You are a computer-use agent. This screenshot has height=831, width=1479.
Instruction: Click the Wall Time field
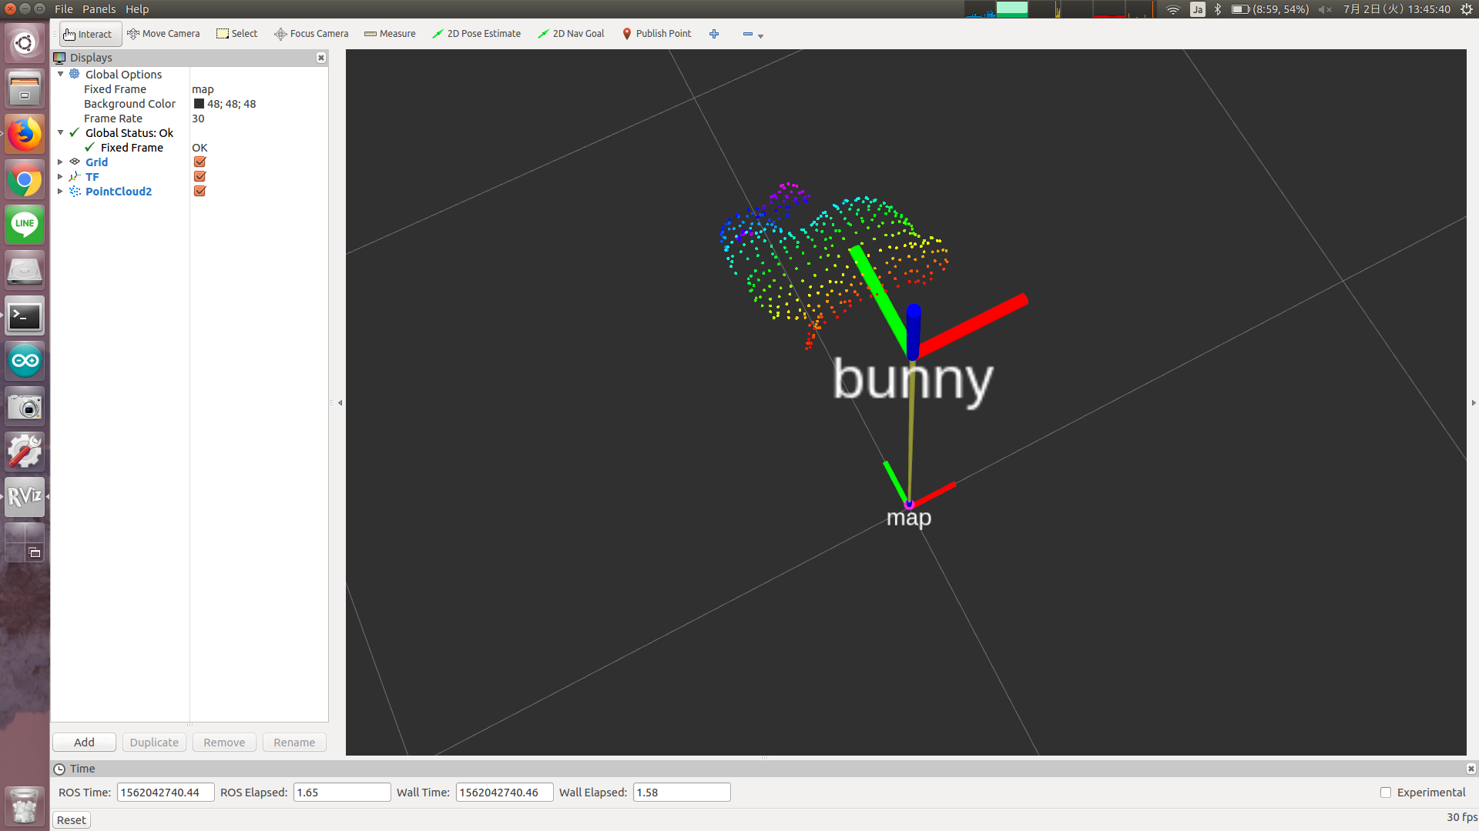coord(505,793)
